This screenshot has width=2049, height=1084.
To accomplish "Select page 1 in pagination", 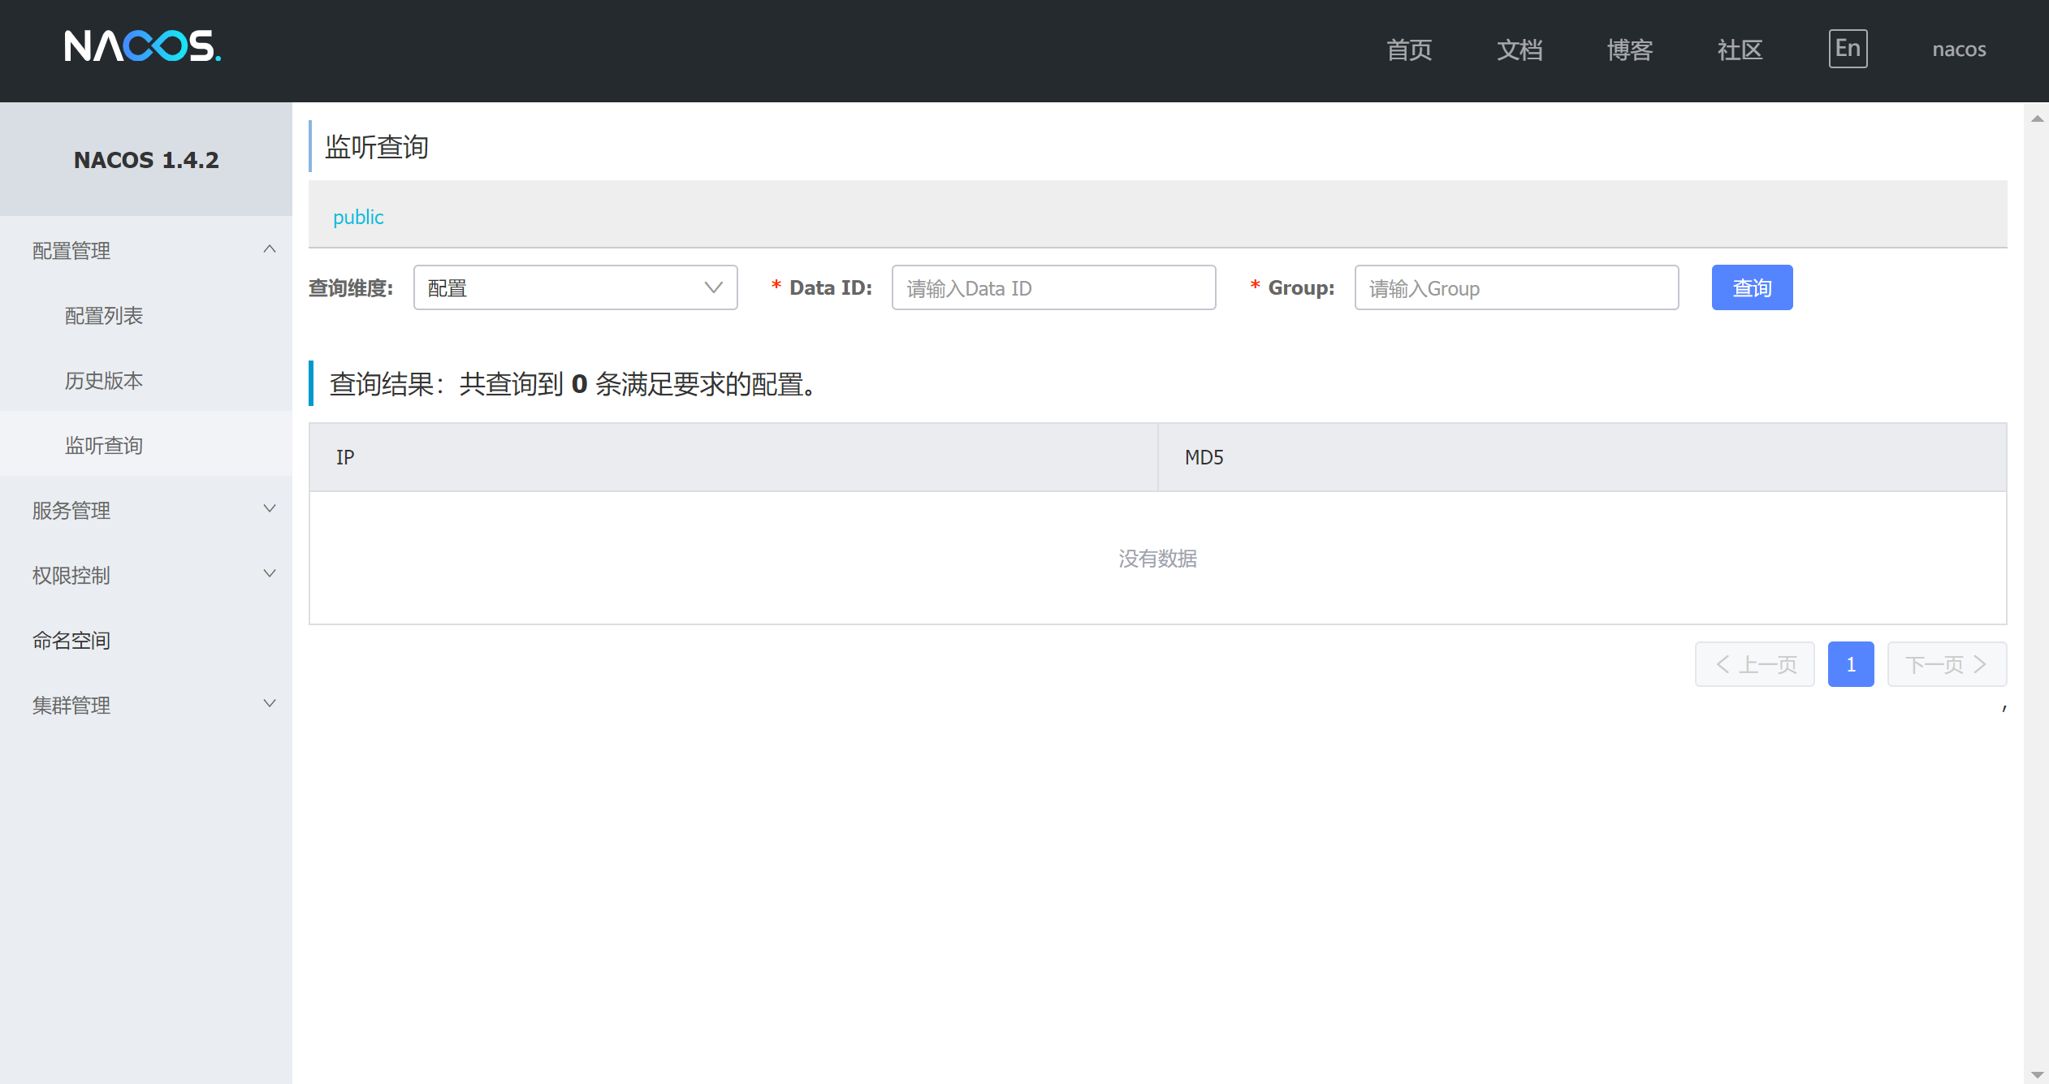I will pyautogui.click(x=1851, y=664).
